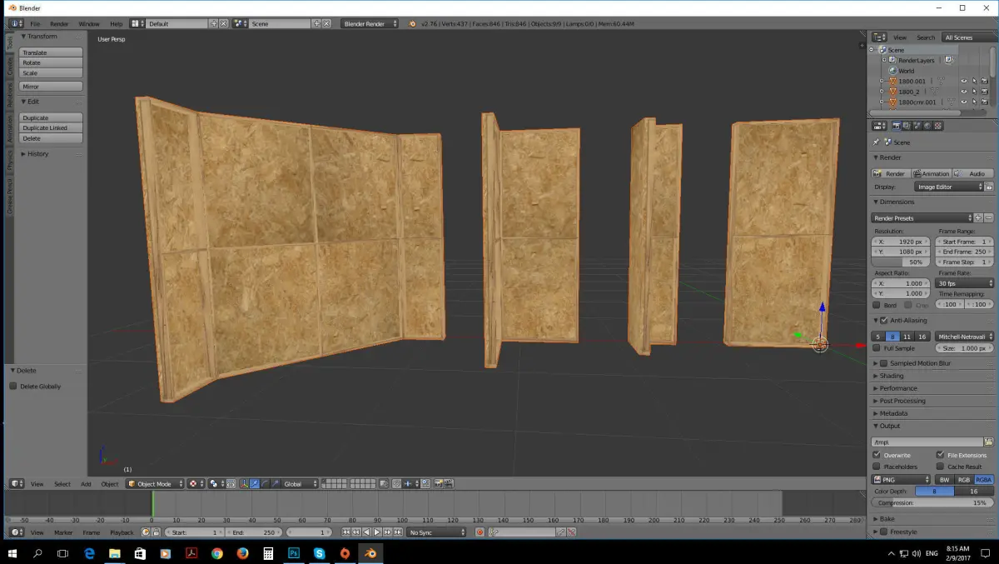The width and height of the screenshot is (999, 564).
Task: Toggle the Anti-Aliasing checkbox
Action: (x=883, y=321)
